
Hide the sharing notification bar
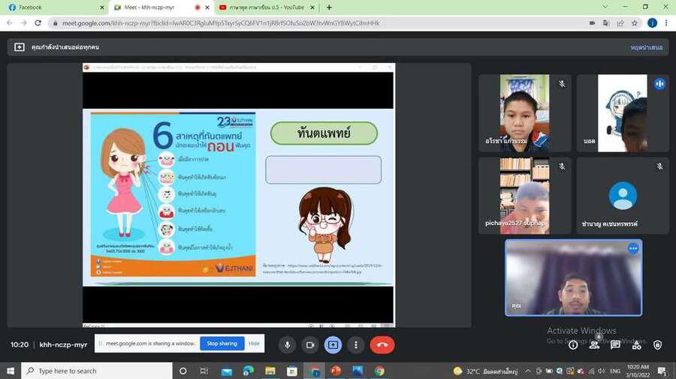254,344
